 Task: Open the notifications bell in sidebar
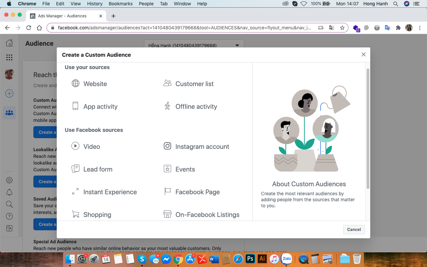9,192
